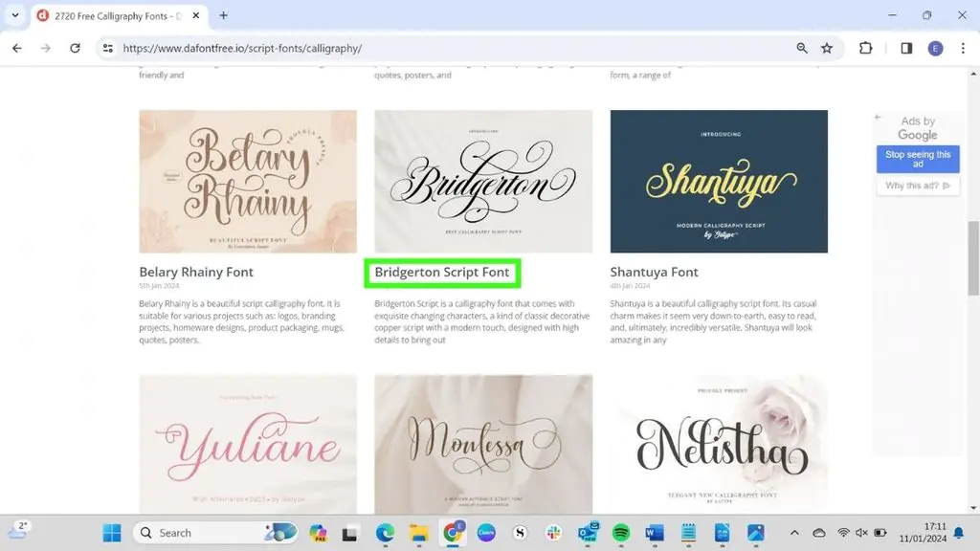Image resolution: width=980 pixels, height=551 pixels.
Task: Go back to the previous page
Action: (x=17, y=48)
